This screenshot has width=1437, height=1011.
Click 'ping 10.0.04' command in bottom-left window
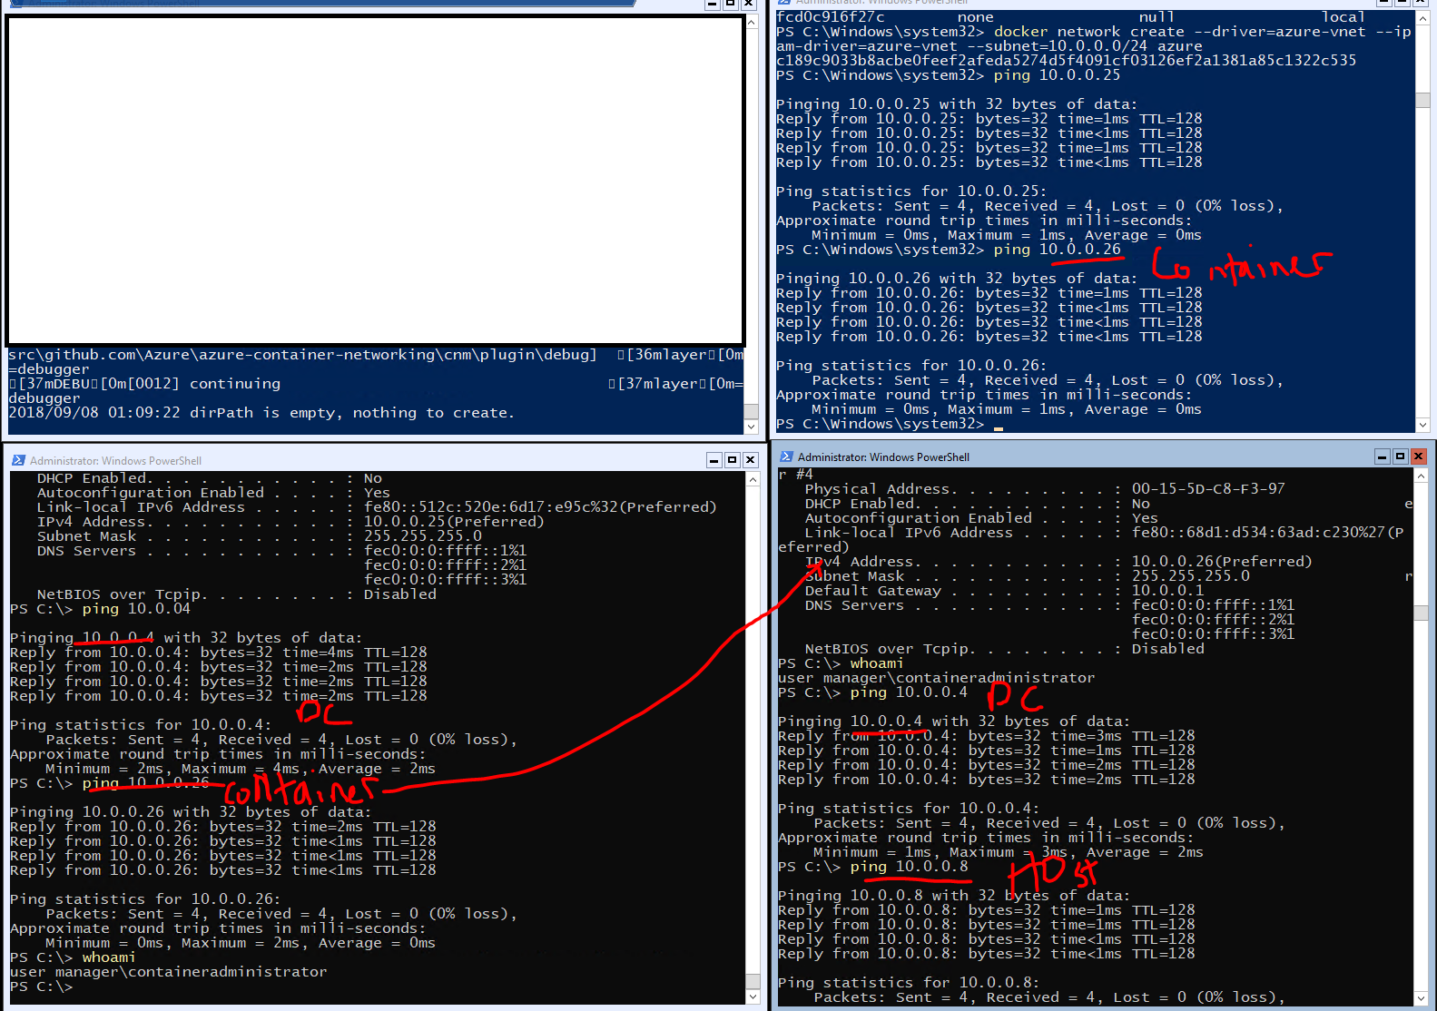click(136, 609)
